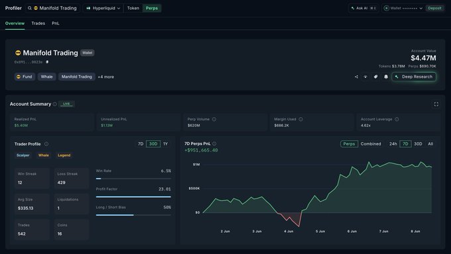Click the LIVE status badge

[66, 104]
